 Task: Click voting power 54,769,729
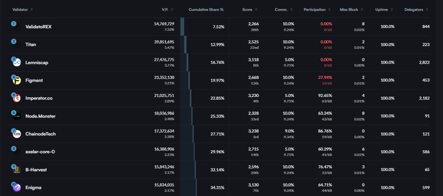tap(164, 24)
